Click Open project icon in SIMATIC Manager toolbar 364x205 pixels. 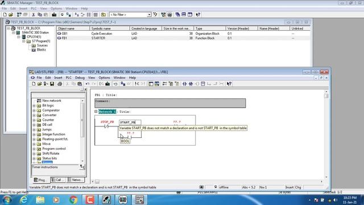tap(11, 15)
